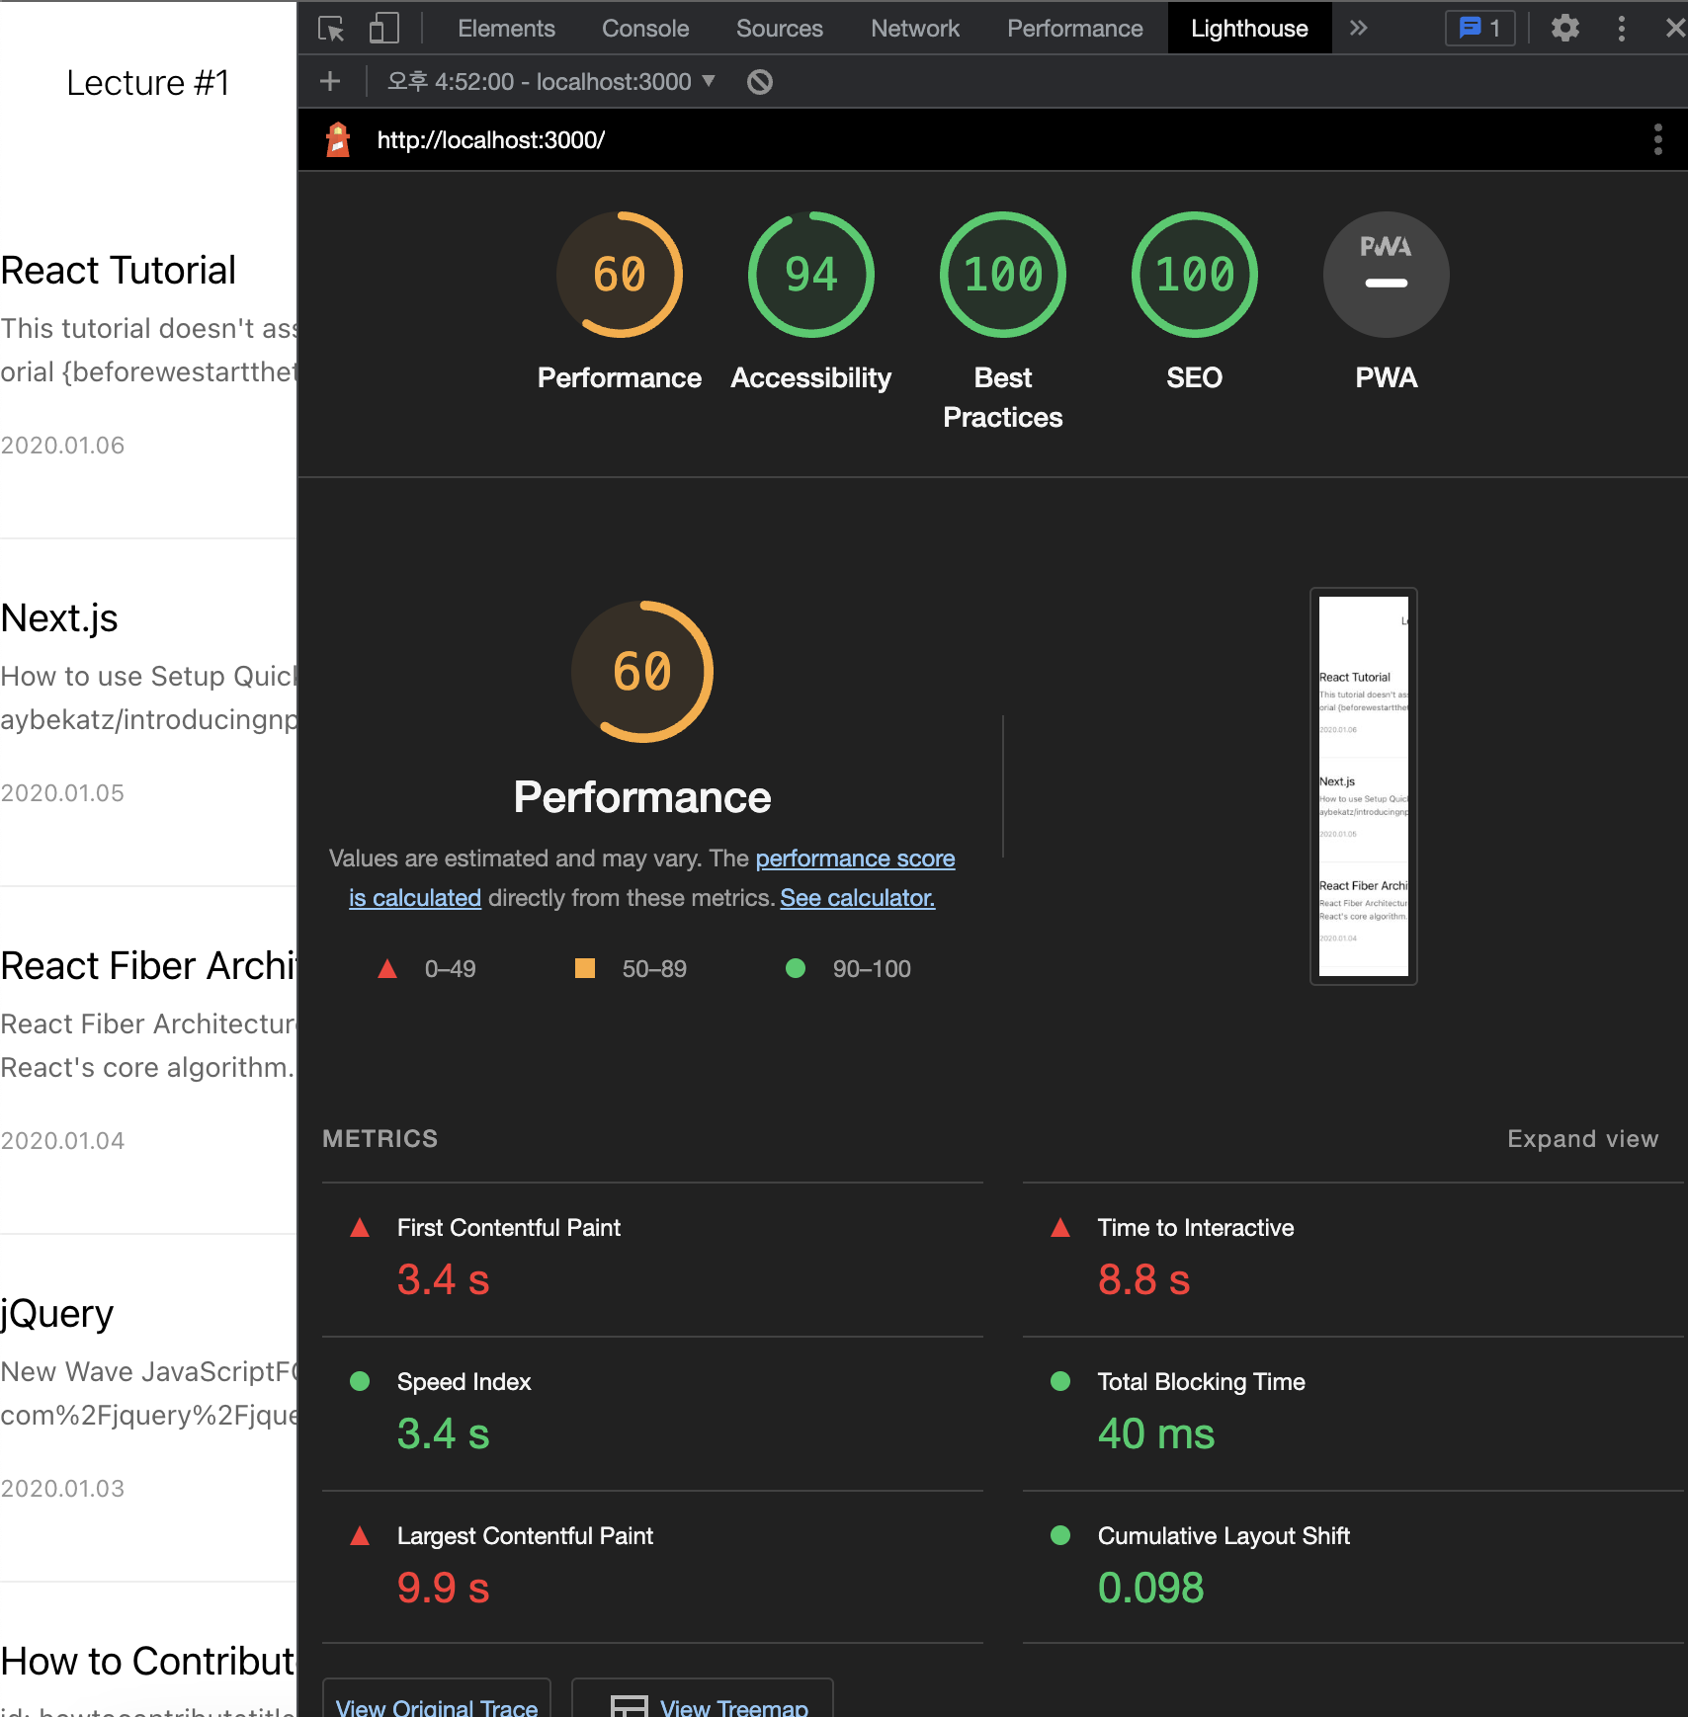This screenshot has width=1688, height=1717.
Task: Click the 'Lecture #1' page header
Action: click(148, 83)
